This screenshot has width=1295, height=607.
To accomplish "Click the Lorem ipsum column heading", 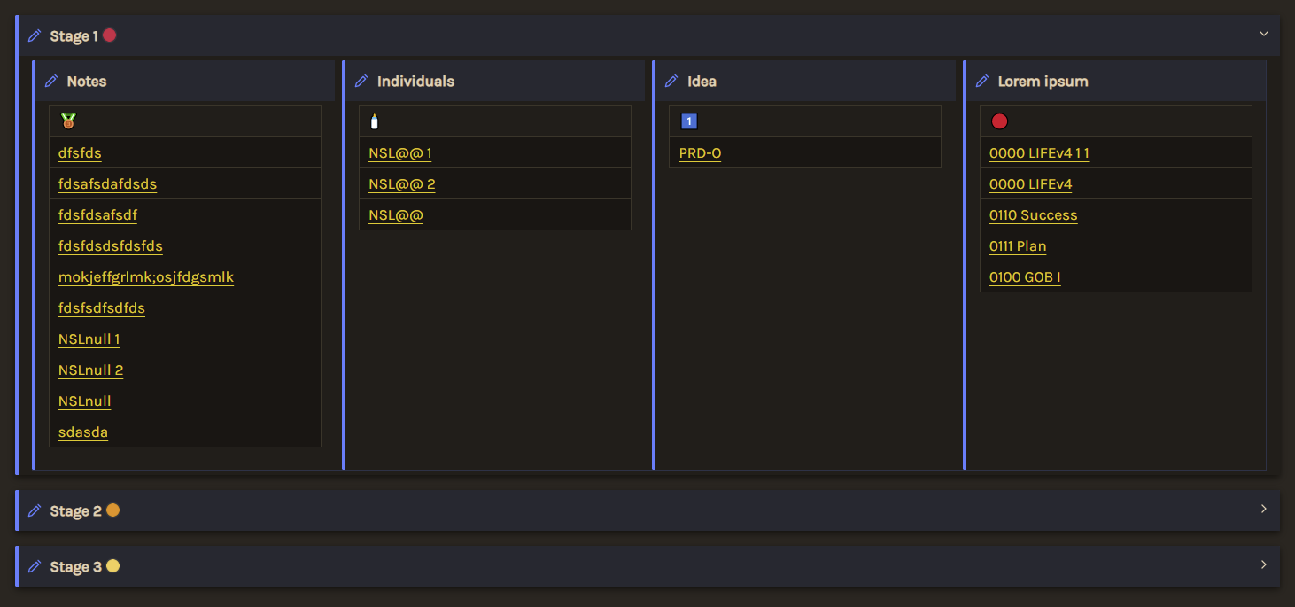I will pyautogui.click(x=1043, y=82).
